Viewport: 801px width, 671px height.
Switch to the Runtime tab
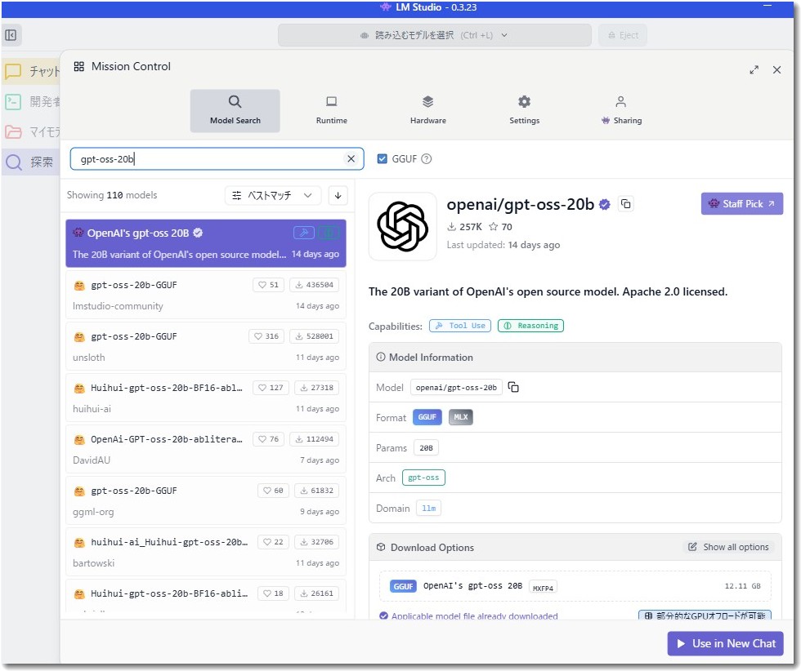tap(332, 111)
